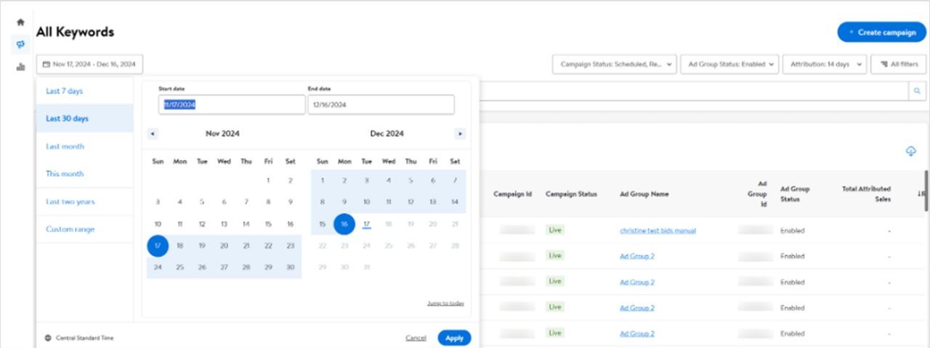Screen dimensions: 930x348
Task: Click Dec 2024 month title
Action: (387, 133)
